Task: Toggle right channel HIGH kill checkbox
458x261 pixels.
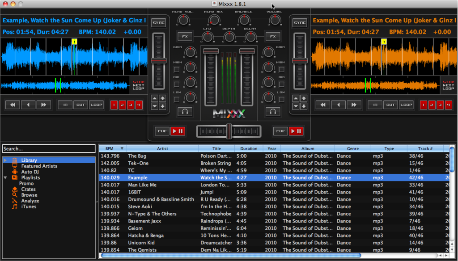Action: (x=282, y=69)
